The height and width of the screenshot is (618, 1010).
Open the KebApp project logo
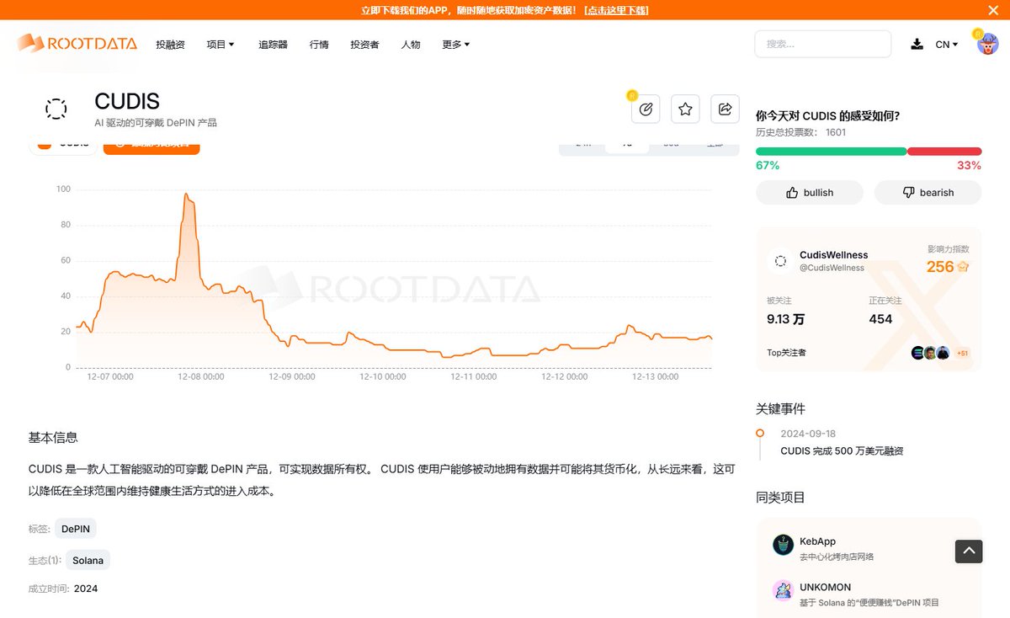(x=783, y=545)
